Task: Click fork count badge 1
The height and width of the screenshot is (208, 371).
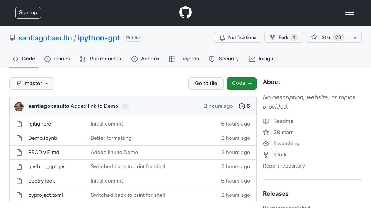Action: pos(294,37)
